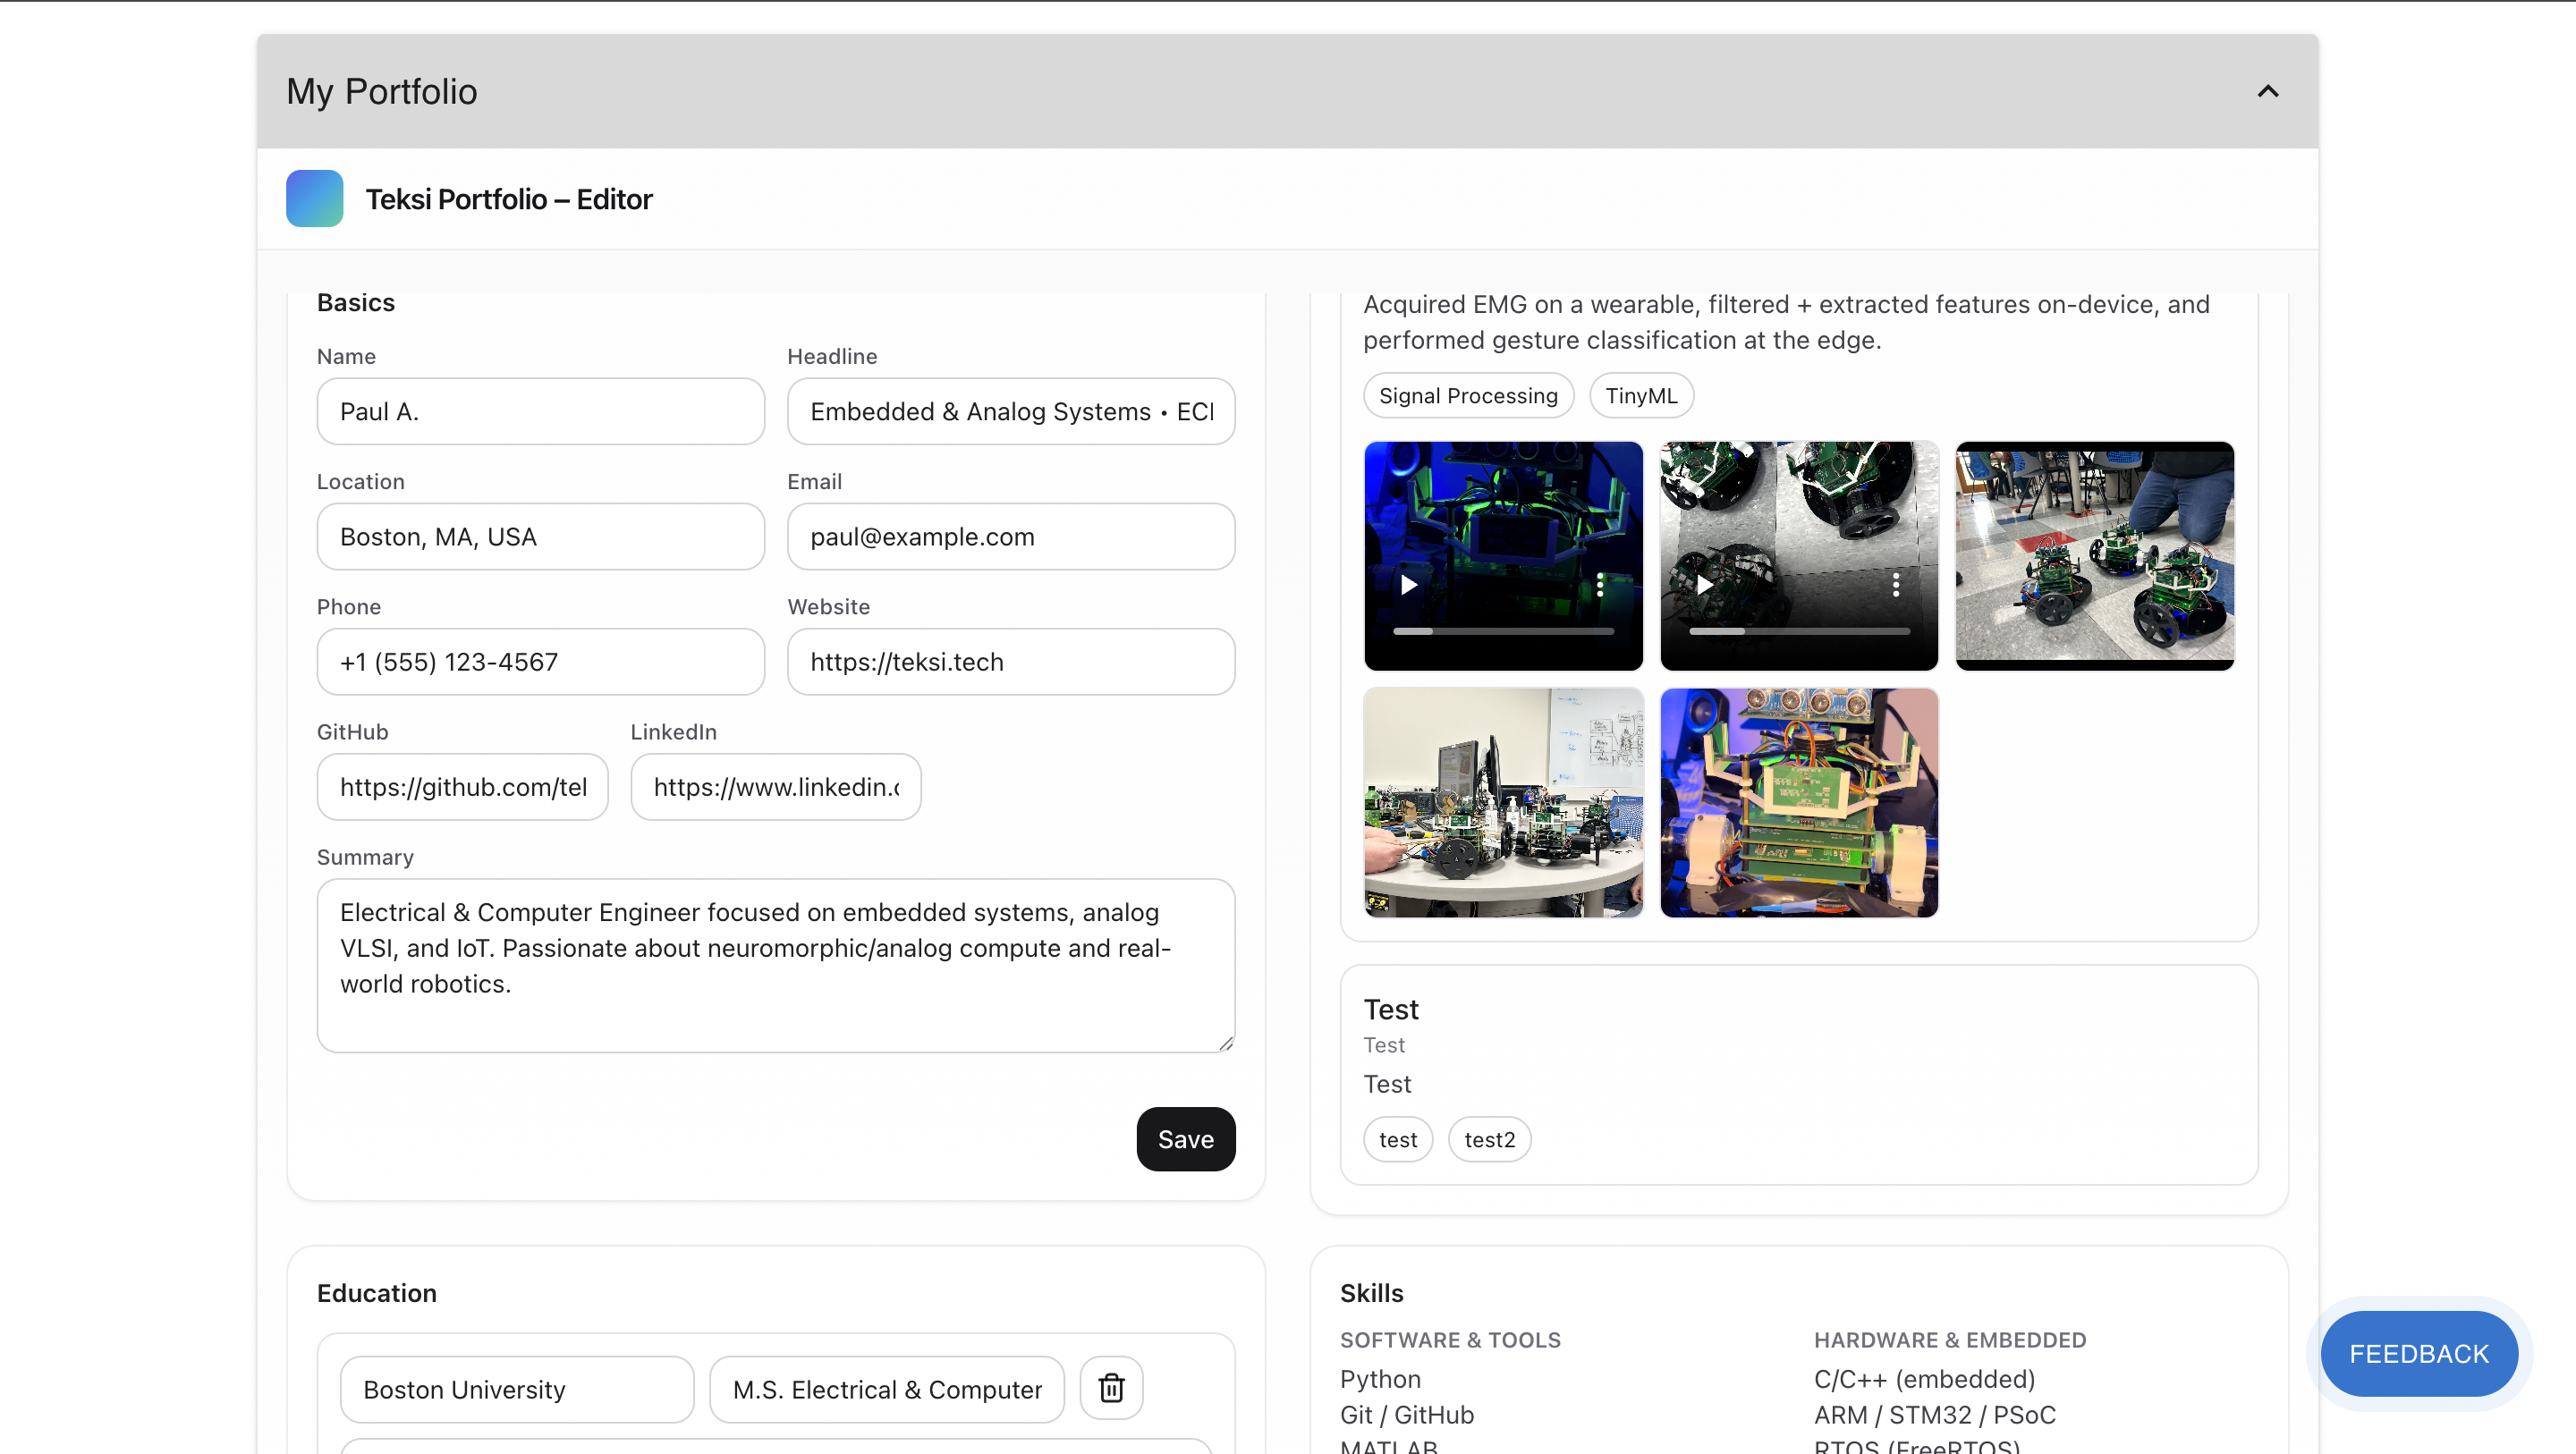
Task: Click the Python skill entry
Action: (x=1380, y=1379)
